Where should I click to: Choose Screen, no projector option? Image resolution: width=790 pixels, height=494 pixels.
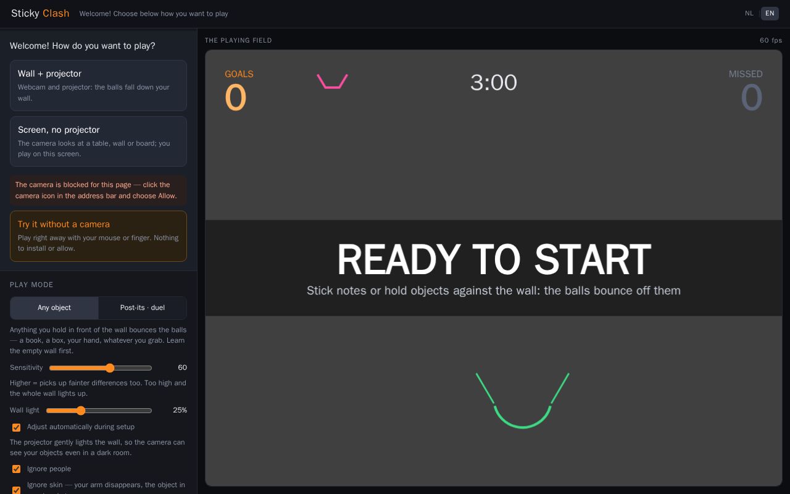pyautogui.click(x=98, y=141)
